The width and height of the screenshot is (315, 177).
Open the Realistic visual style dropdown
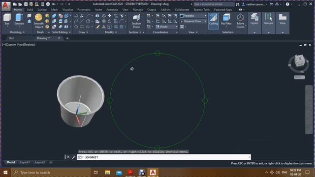pos(193,16)
